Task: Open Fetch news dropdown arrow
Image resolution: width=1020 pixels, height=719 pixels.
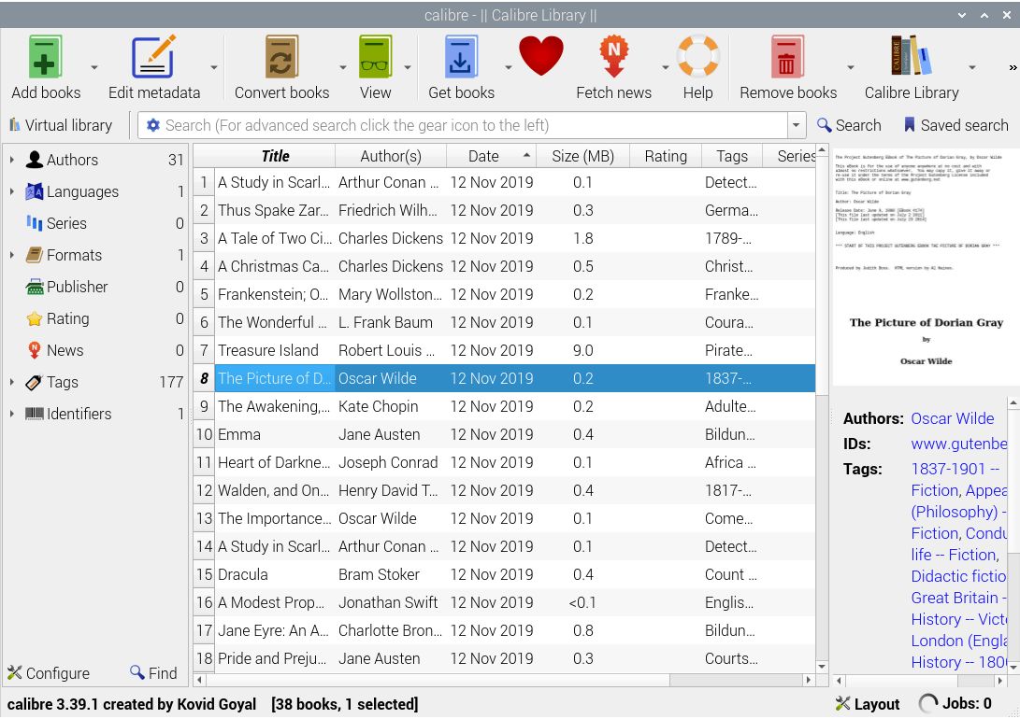Action: click(665, 67)
